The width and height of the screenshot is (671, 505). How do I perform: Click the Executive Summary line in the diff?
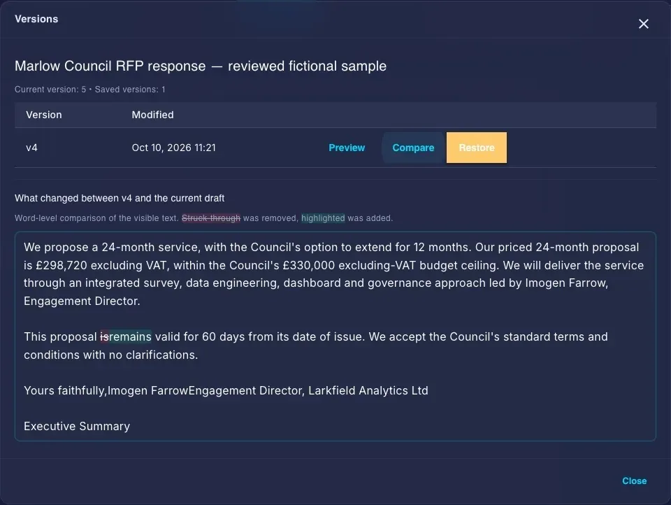click(x=77, y=426)
